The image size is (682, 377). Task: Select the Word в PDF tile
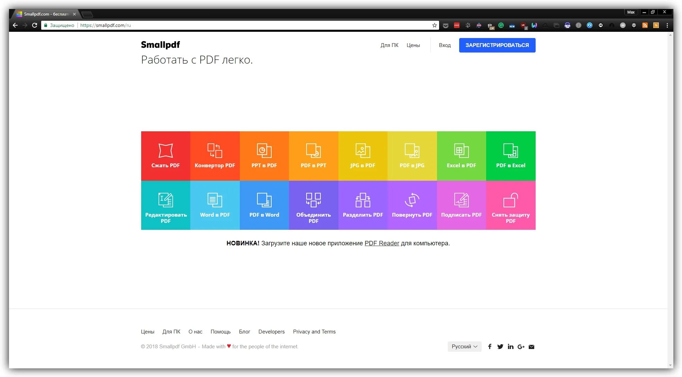pos(215,205)
